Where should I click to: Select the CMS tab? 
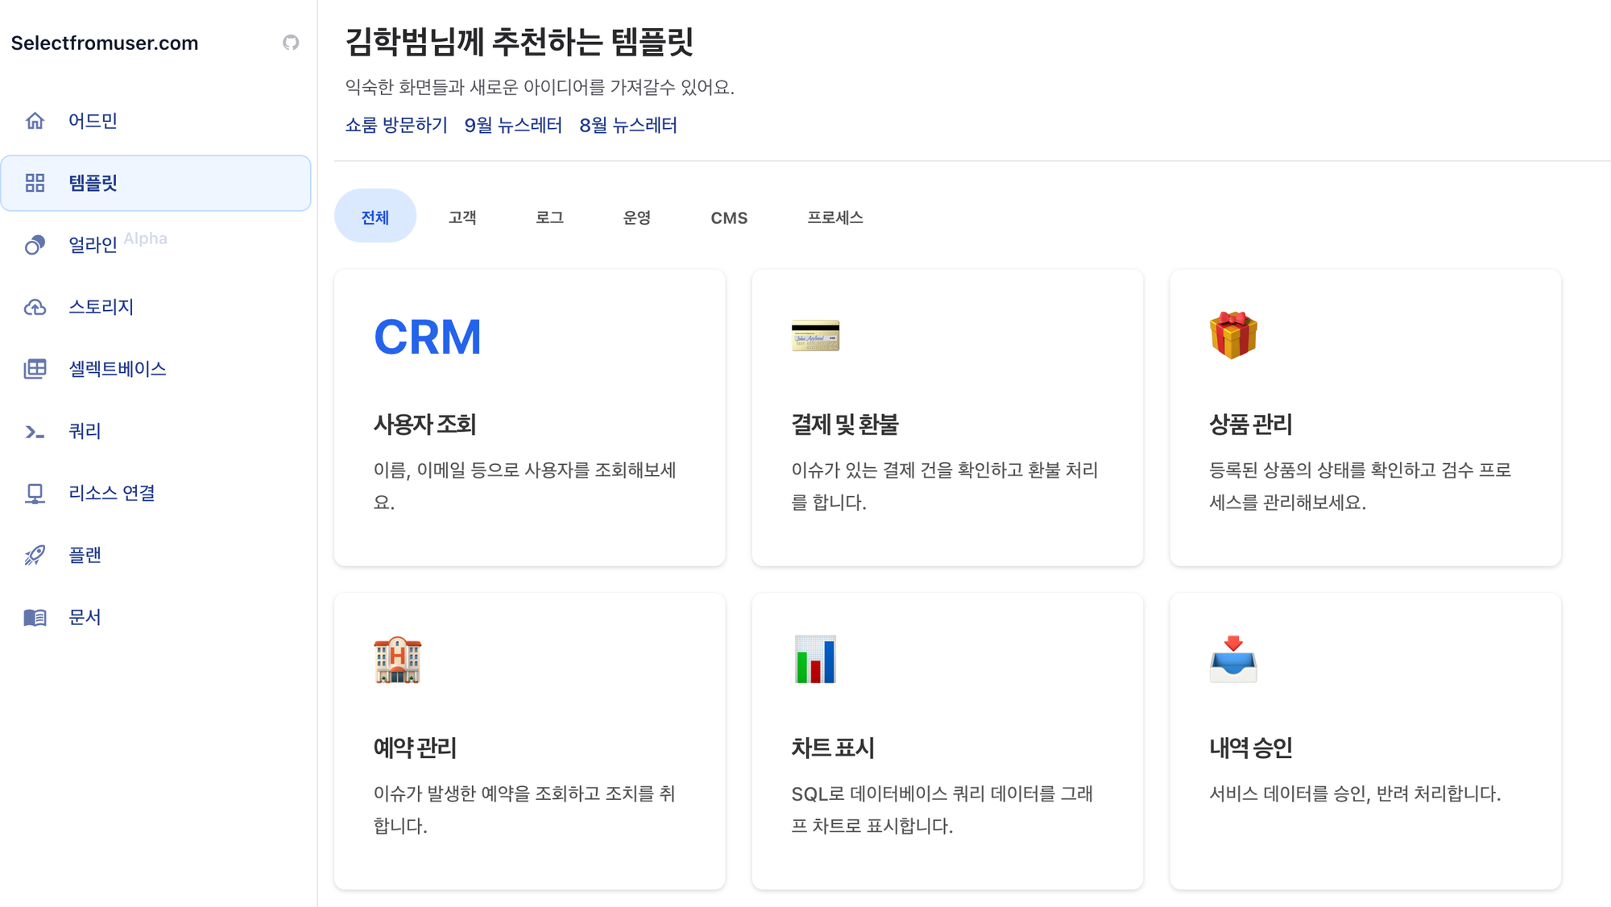[729, 217]
